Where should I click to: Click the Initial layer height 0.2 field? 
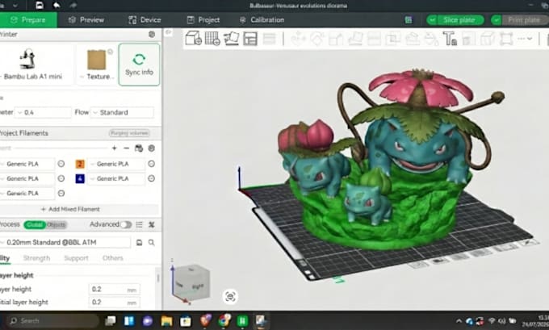(x=114, y=303)
